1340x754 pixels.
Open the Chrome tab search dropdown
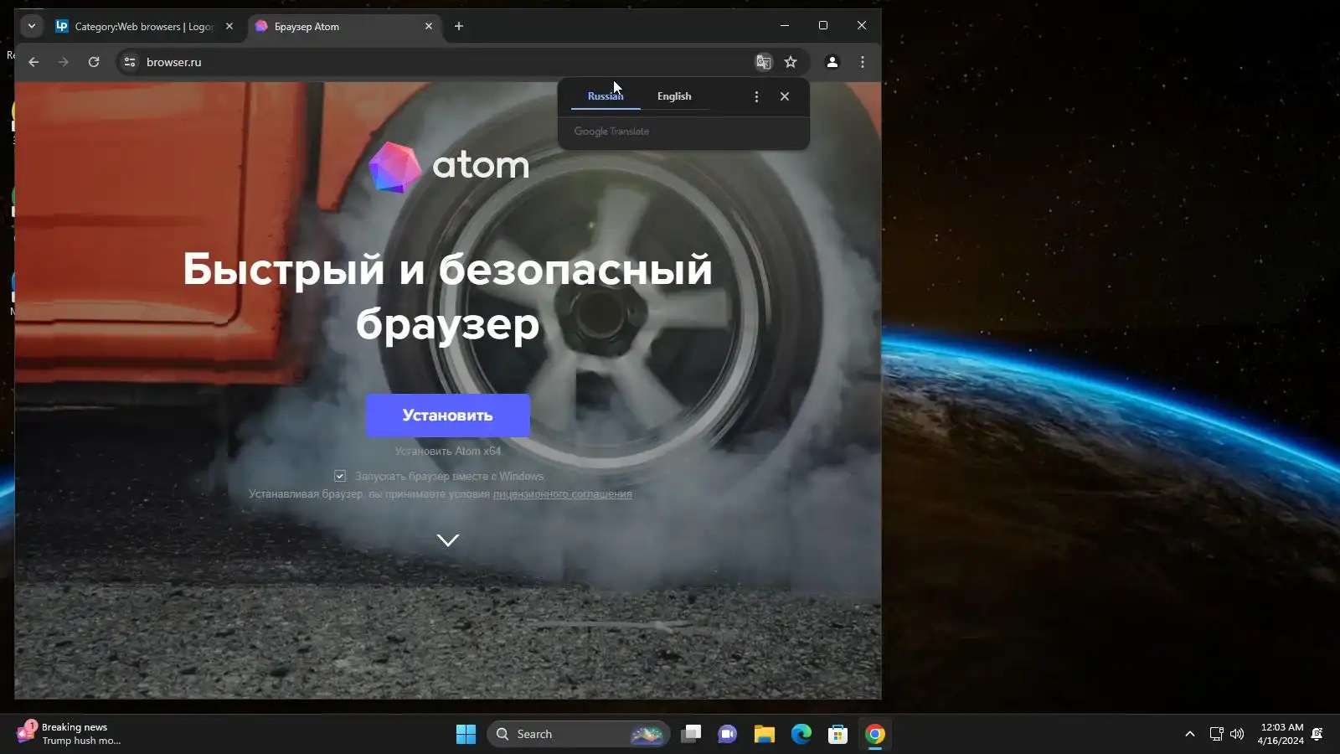(x=31, y=26)
